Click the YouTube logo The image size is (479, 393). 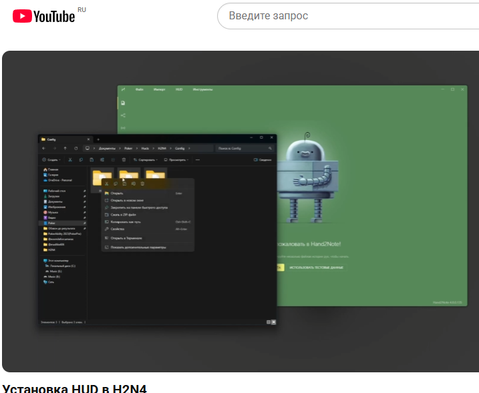43,16
